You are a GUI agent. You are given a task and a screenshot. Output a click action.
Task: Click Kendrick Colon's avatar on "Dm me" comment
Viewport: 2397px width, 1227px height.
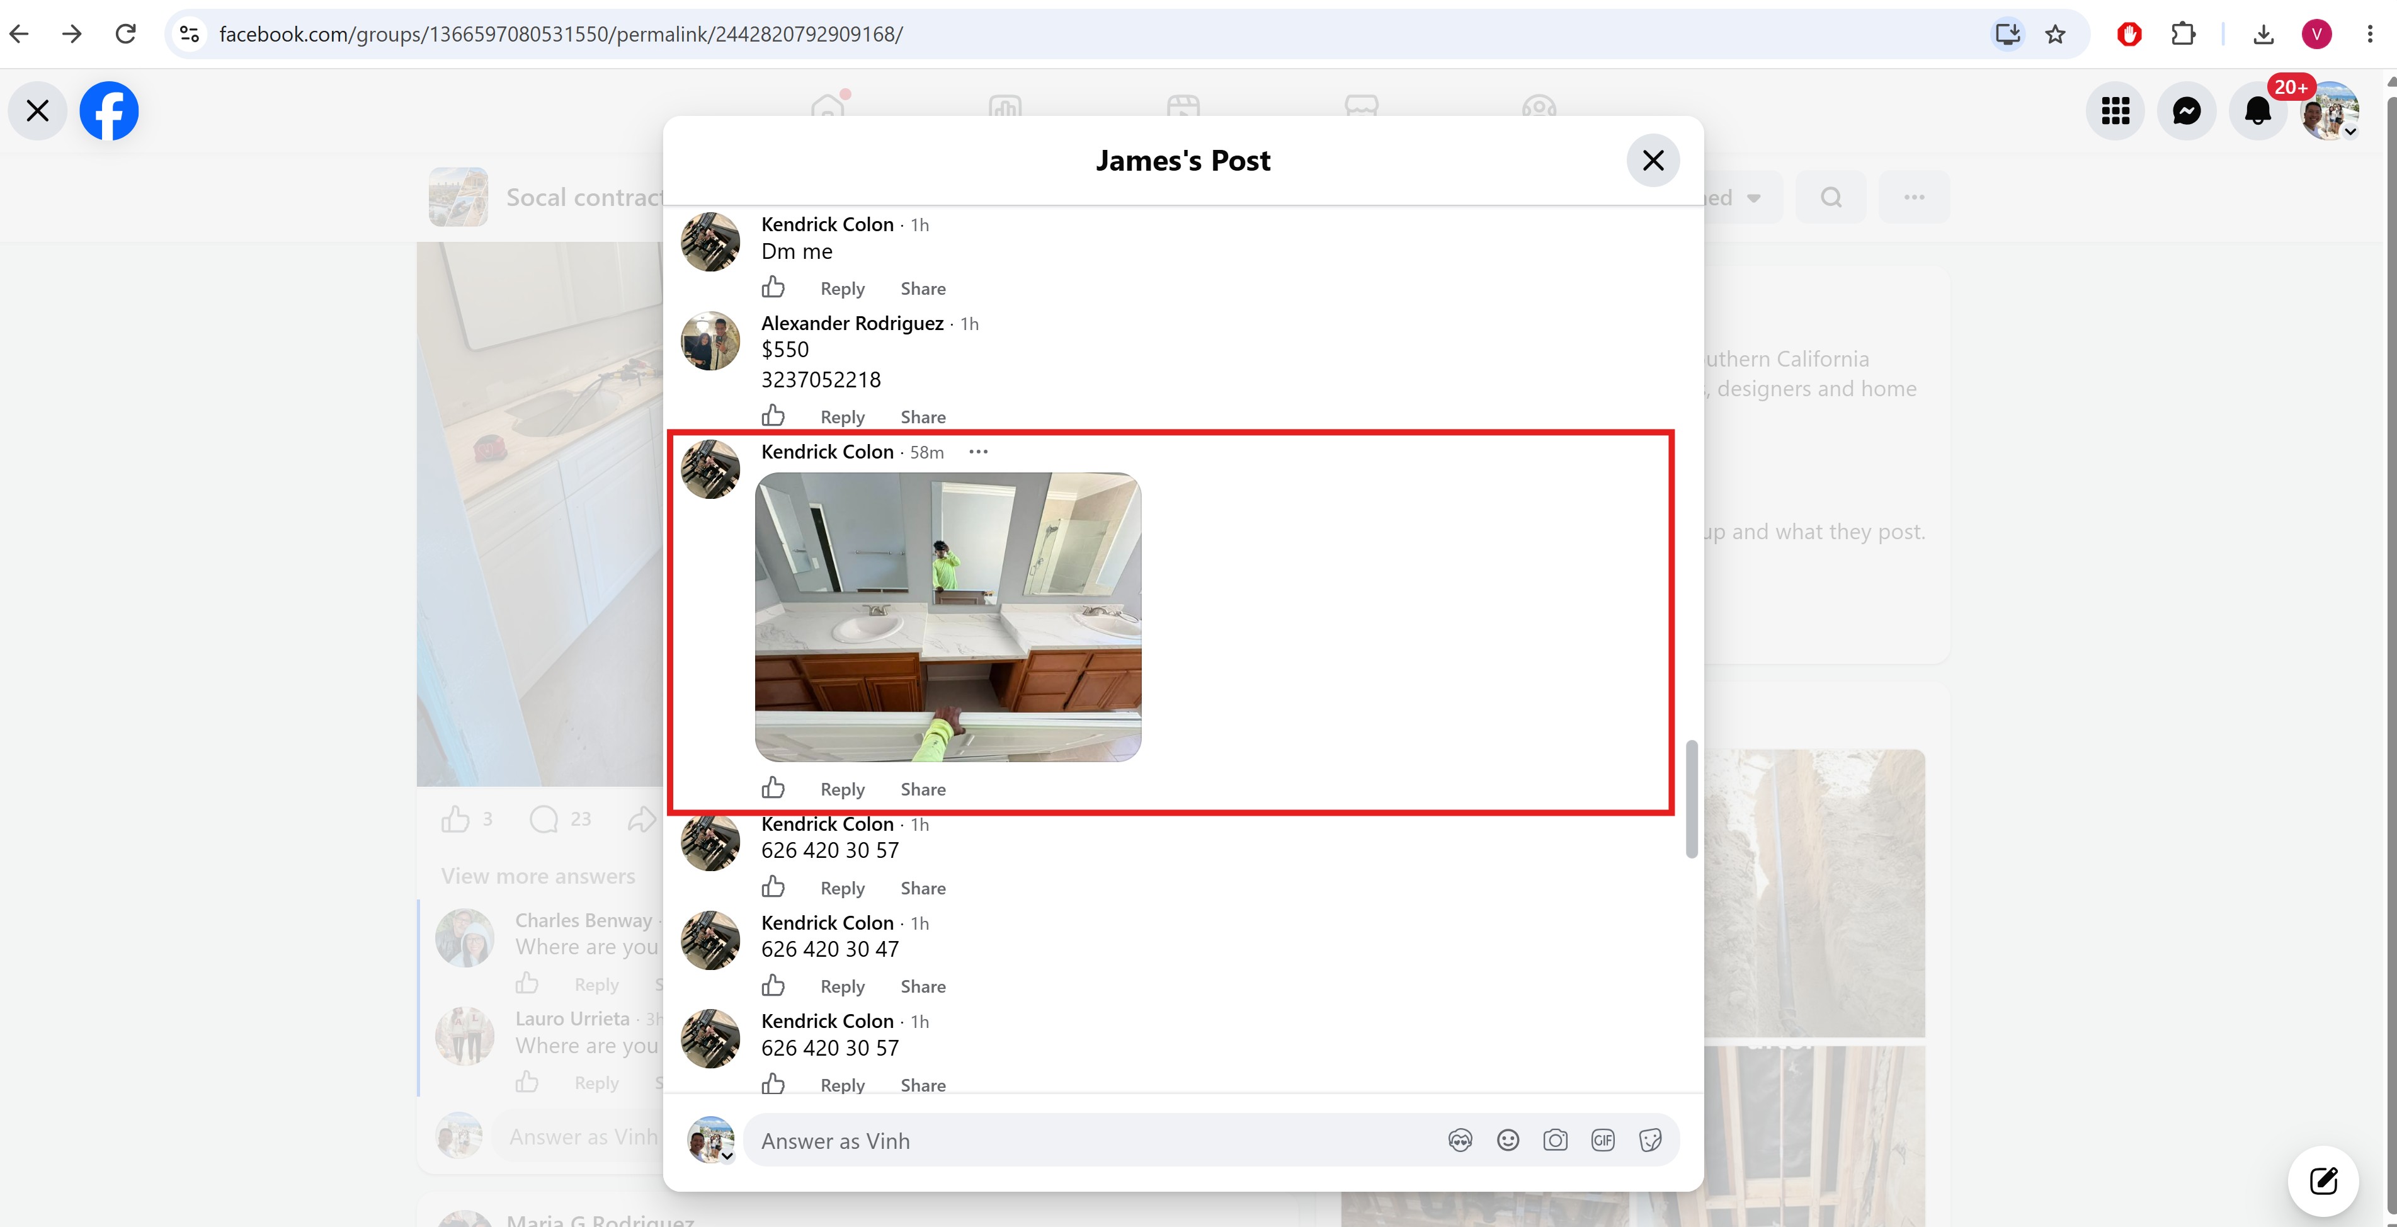click(710, 242)
